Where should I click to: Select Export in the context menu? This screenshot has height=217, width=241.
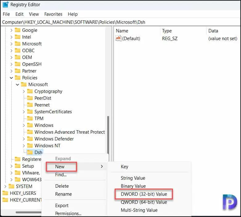pos(62,206)
